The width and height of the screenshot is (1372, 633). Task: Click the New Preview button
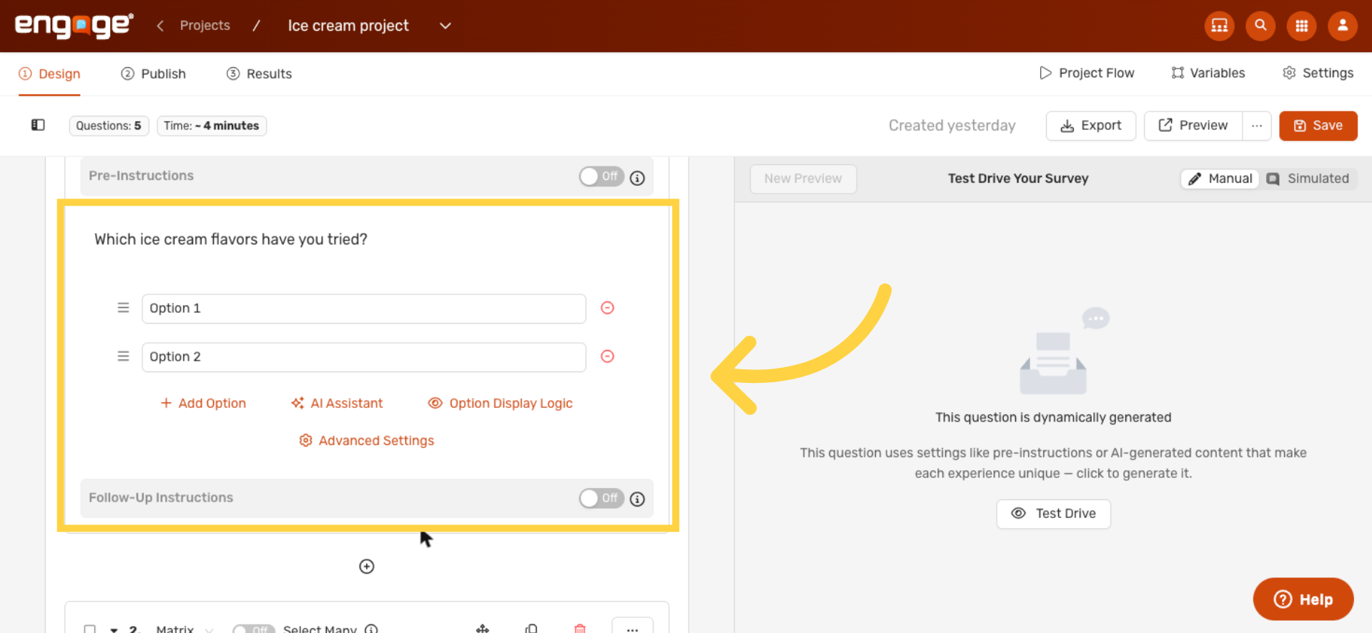[x=803, y=179]
